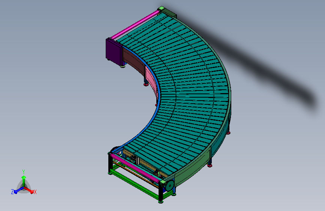Click the blue Z axis arrow of the triad
This screenshot has height=211, width=325.
pos(19,190)
